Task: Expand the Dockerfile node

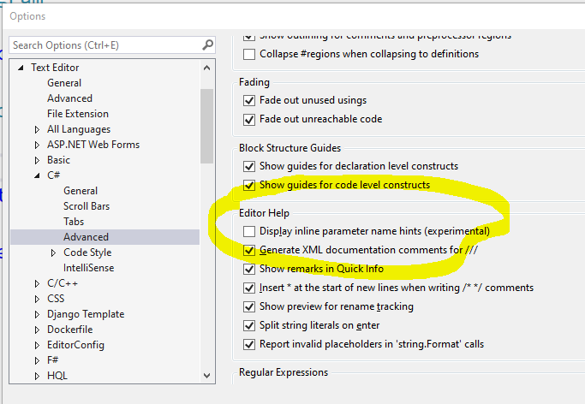Action: (37, 330)
